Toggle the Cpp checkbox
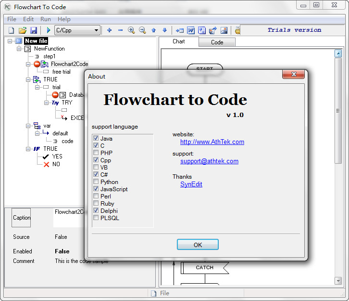 (x=96, y=160)
